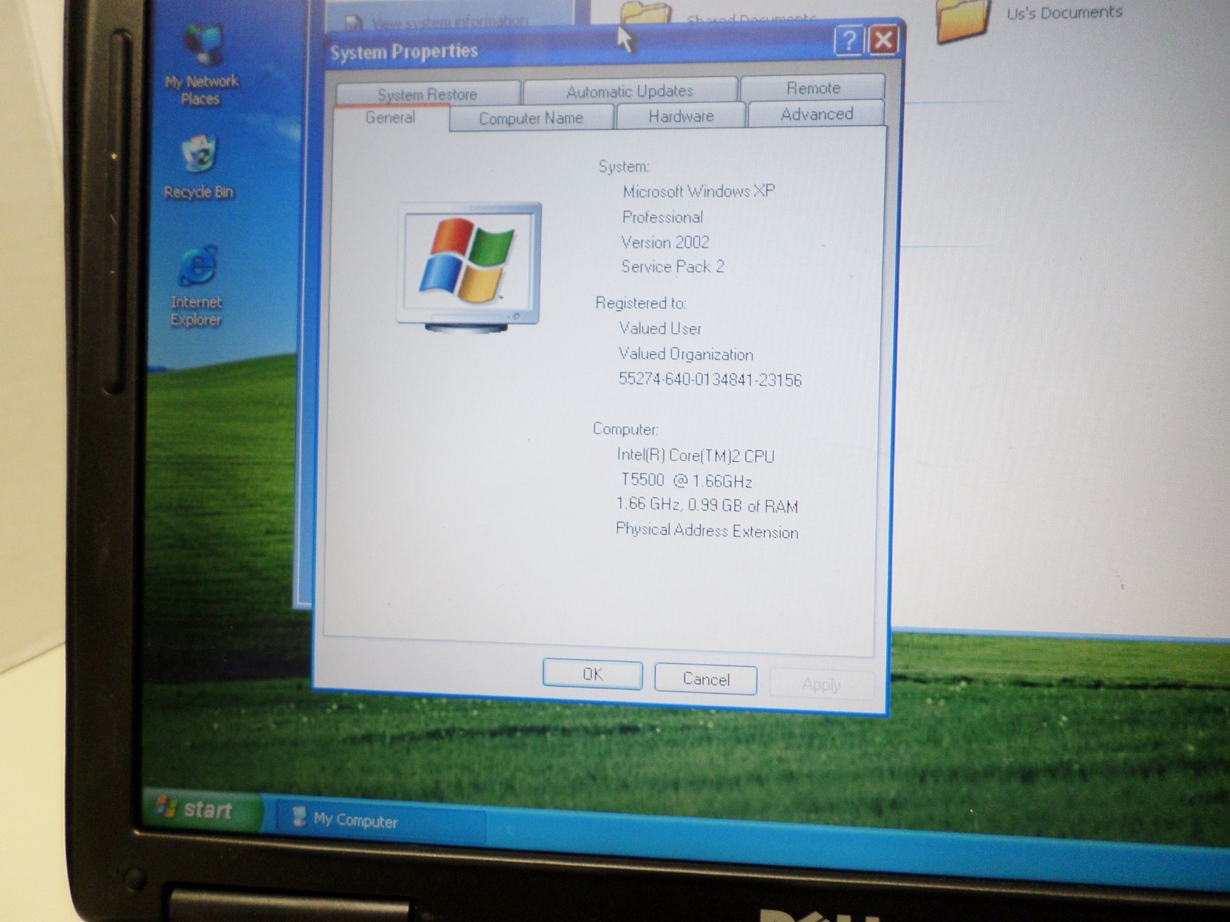1230x922 pixels.
Task: Click the product ID 55274-640-0134841-23156
Action: pyautogui.click(x=710, y=380)
